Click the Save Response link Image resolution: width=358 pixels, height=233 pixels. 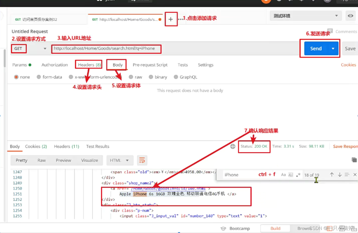pos(345,146)
